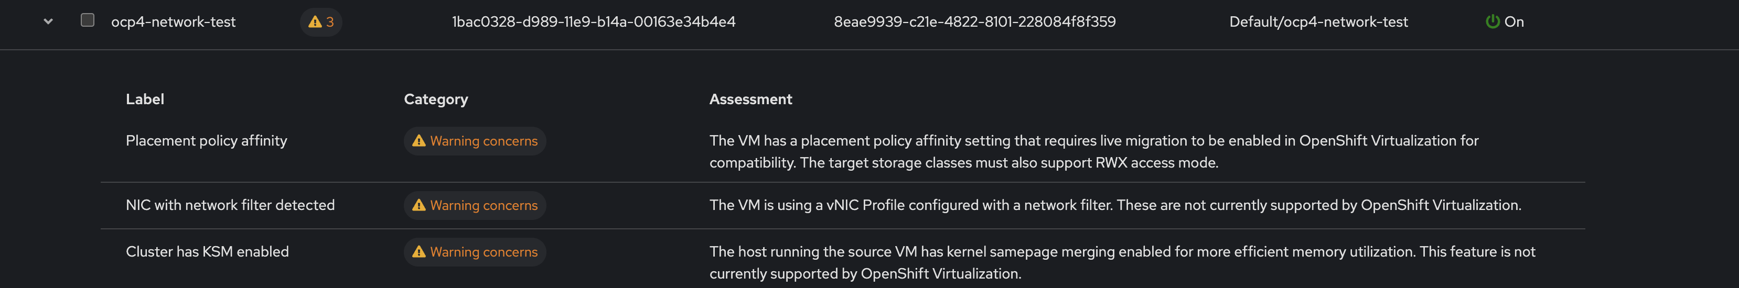Click the green power On icon
The image size is (1739, 288).
(1492, 21)
